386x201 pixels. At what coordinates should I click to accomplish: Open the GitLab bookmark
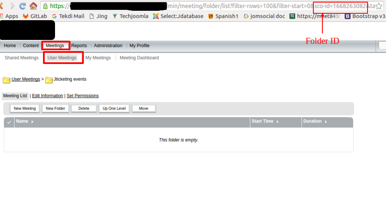(x=35, y=16)
